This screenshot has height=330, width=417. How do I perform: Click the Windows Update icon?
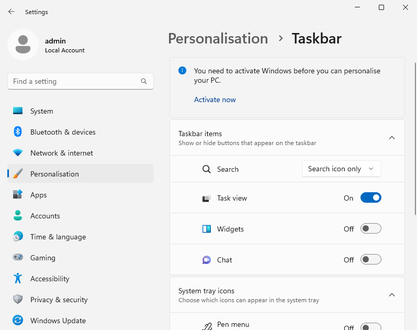(18, 321)
